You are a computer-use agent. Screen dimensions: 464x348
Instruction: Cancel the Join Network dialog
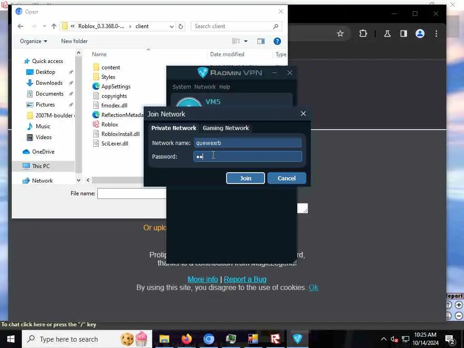286,178
